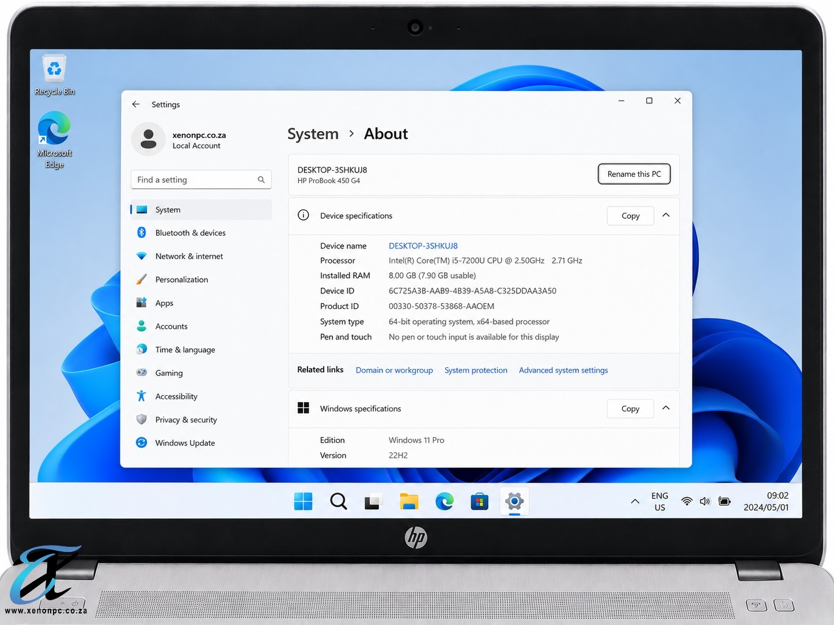Click the Gaming controller icon
Viewport: 834px width, 625px height.
click(142, 372)
